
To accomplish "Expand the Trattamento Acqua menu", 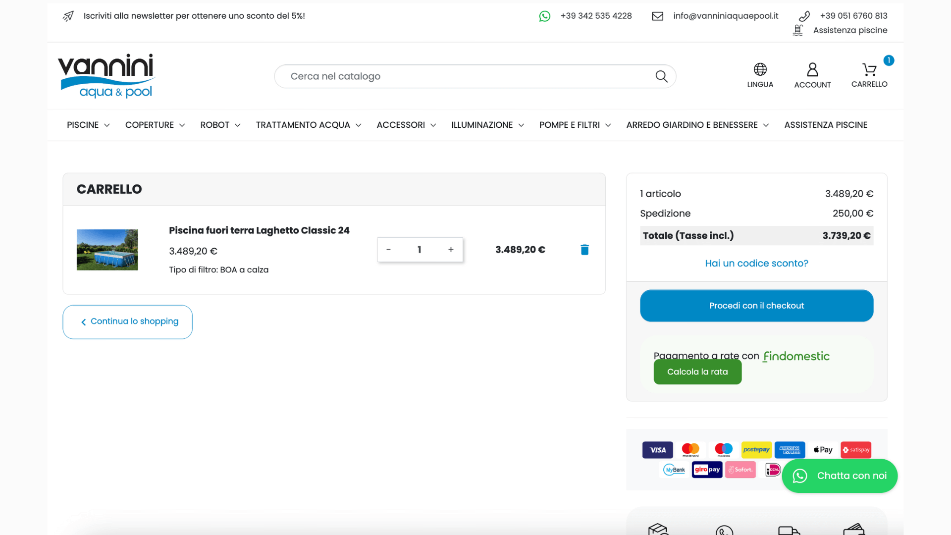I will click(309, 125).
